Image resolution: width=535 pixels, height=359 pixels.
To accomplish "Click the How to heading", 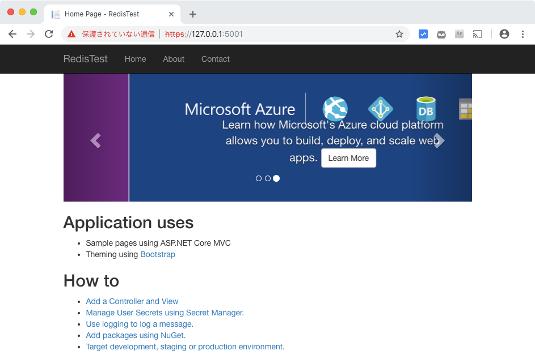I will (91, 281).
